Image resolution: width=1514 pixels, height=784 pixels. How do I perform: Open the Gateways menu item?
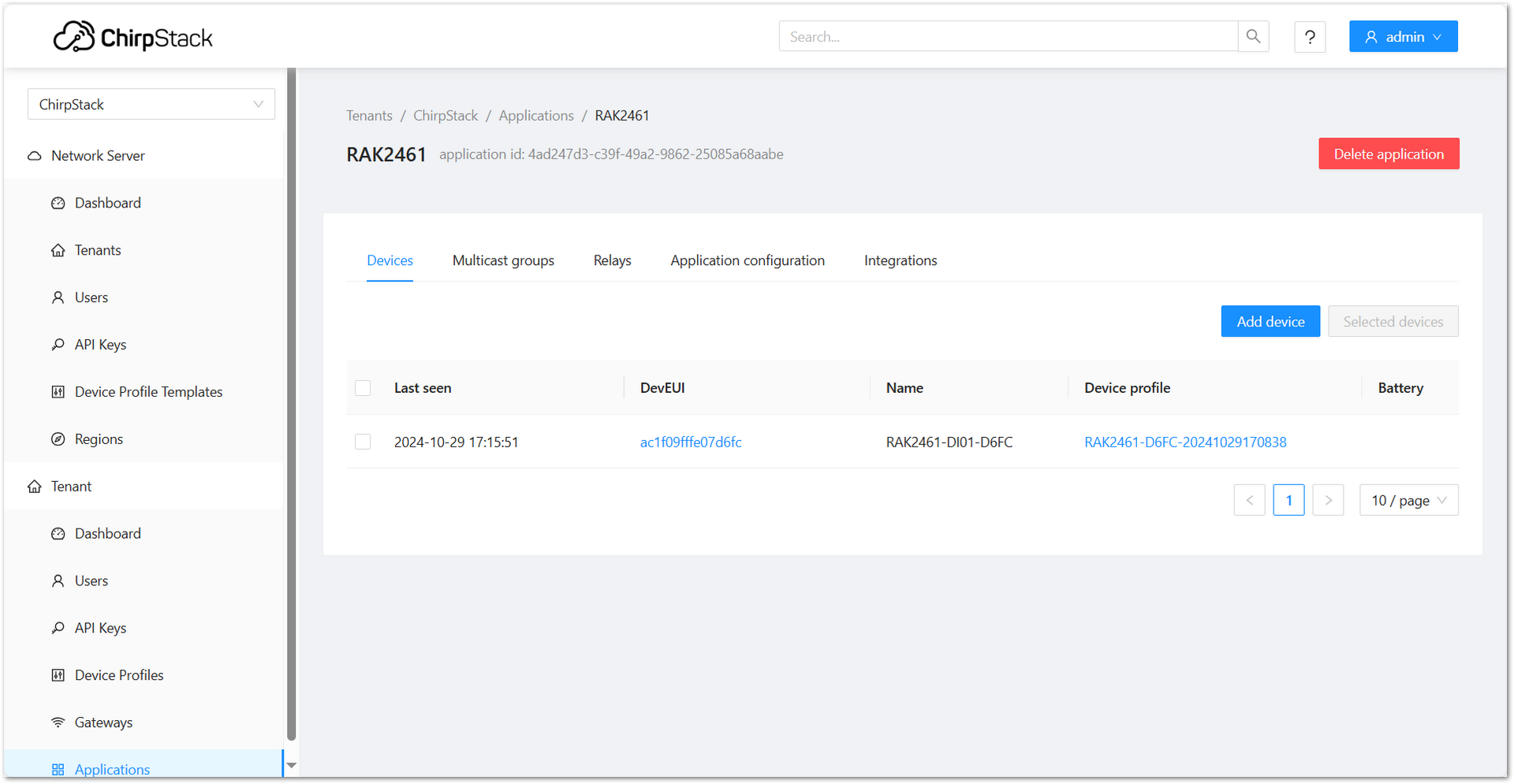click(x=144, y=722)
